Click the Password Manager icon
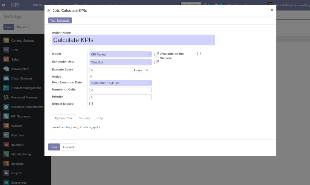Screen dimensions: 310x185 pos(6,97)
